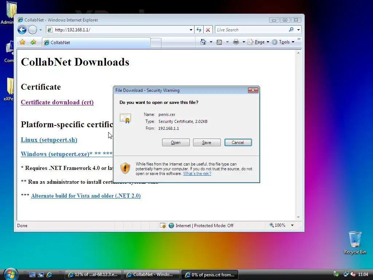
Task: Switch to 0% of penis.crt taskbar button
Action: [x=210, y=275]
